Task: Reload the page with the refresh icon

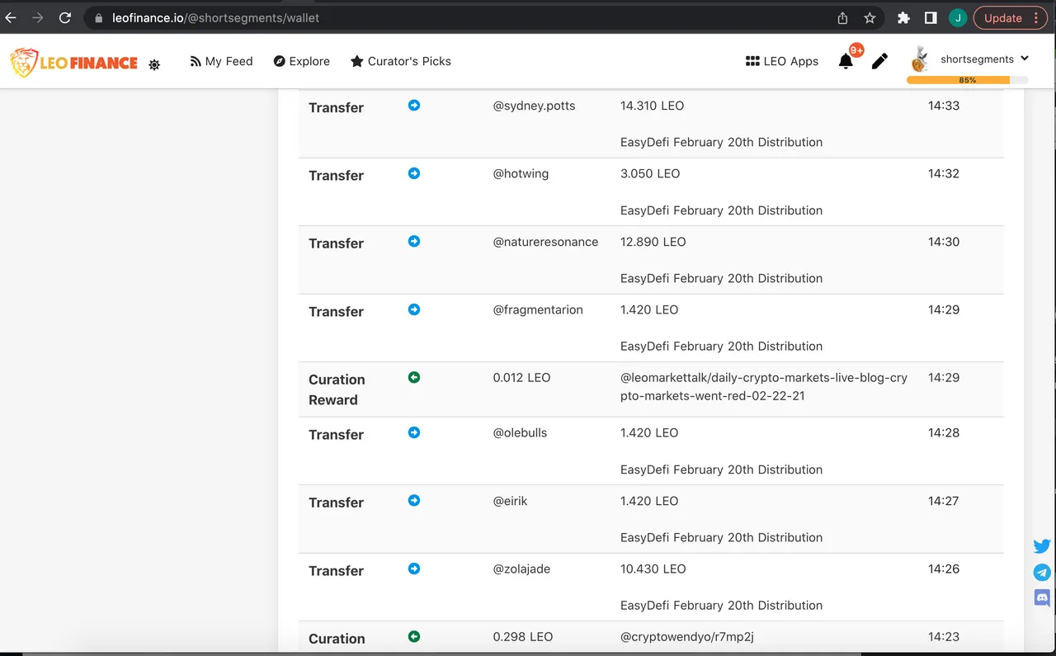Action: 65,17
